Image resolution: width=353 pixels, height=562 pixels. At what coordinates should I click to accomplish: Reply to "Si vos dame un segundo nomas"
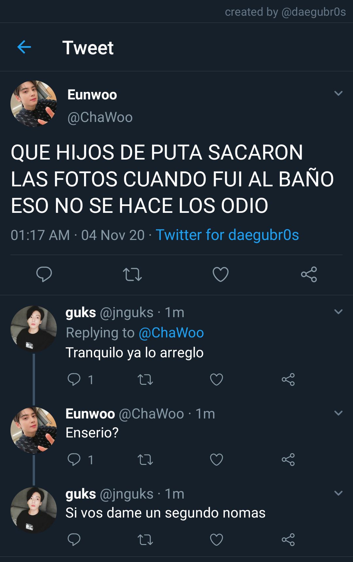pyautogui.click(x=74, y=539)
